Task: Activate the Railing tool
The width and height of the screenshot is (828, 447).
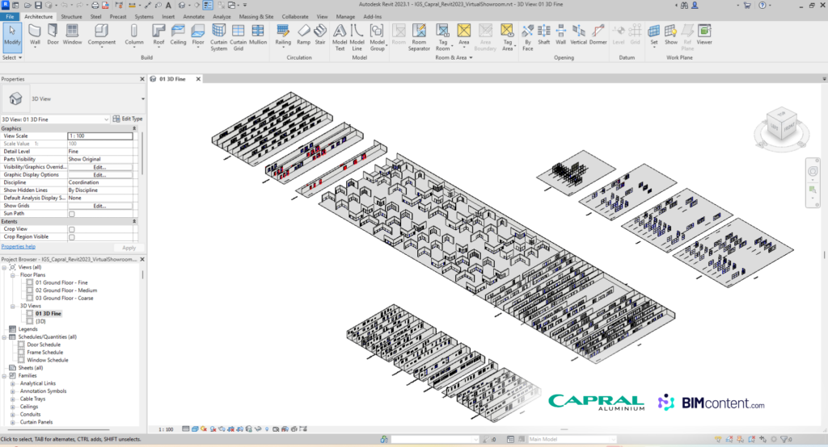Action: pos(283,36)
